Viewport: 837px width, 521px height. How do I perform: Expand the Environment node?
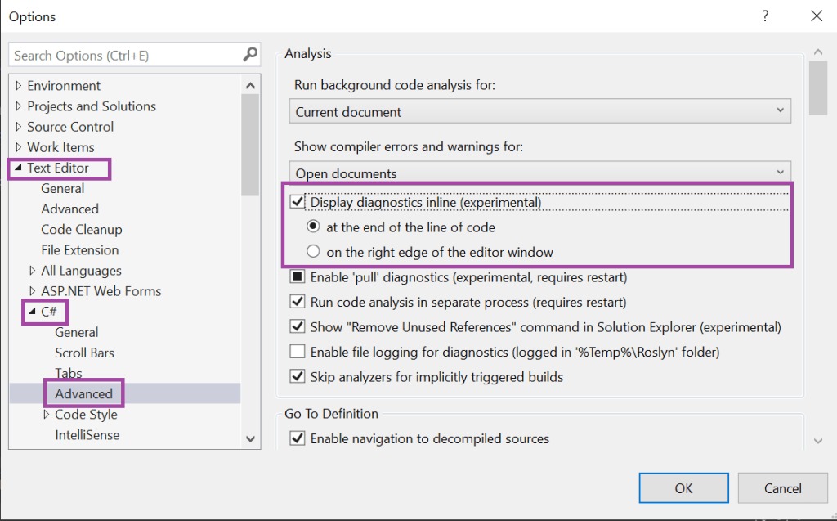click(x=19, y=86)
